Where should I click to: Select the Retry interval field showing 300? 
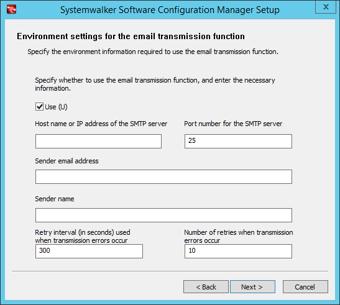tap(89, 251)
